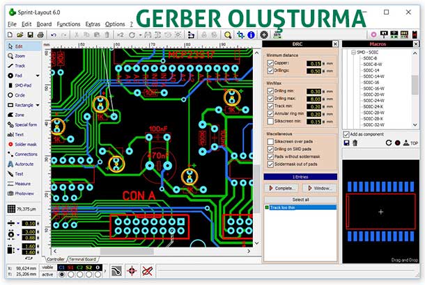
Task: Click the New file toolbar icon
Action: coord(10,35)
